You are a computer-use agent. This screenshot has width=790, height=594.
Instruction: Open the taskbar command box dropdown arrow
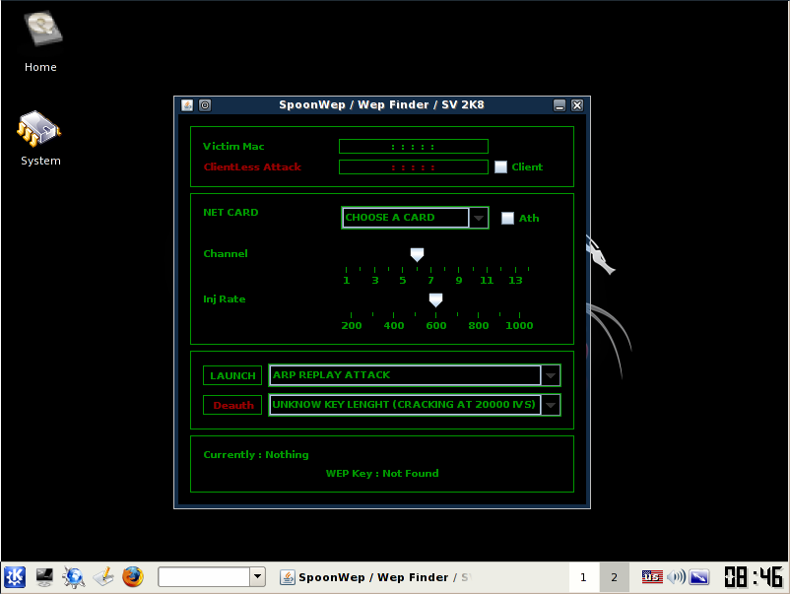tap(257, 576)
